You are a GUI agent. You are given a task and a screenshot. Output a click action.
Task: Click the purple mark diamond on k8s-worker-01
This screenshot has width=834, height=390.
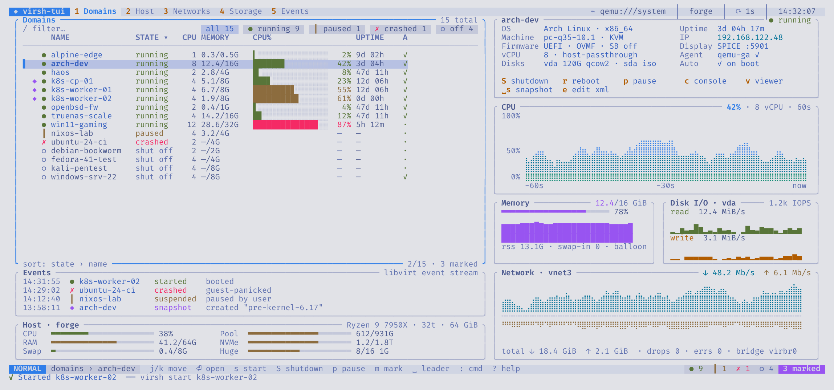pyautogui.click(x=34, y=90)
